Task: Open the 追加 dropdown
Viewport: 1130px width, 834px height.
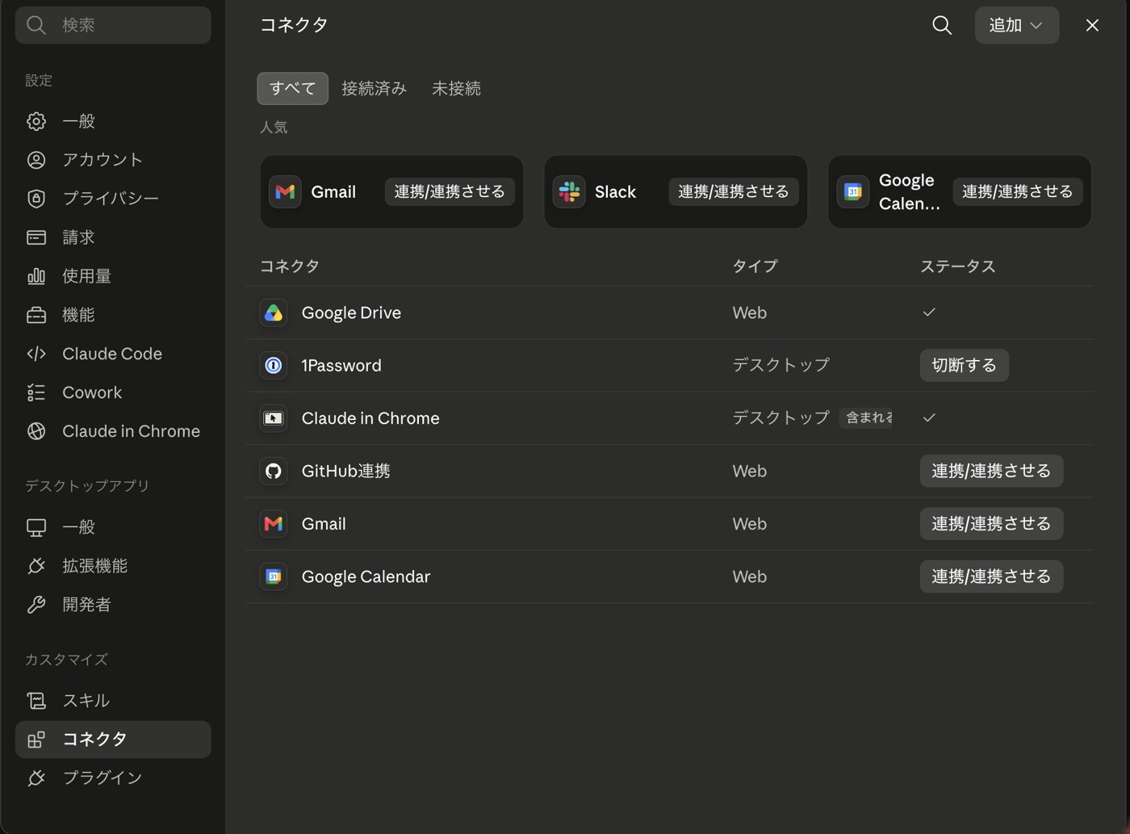Action: point(1017,25)
